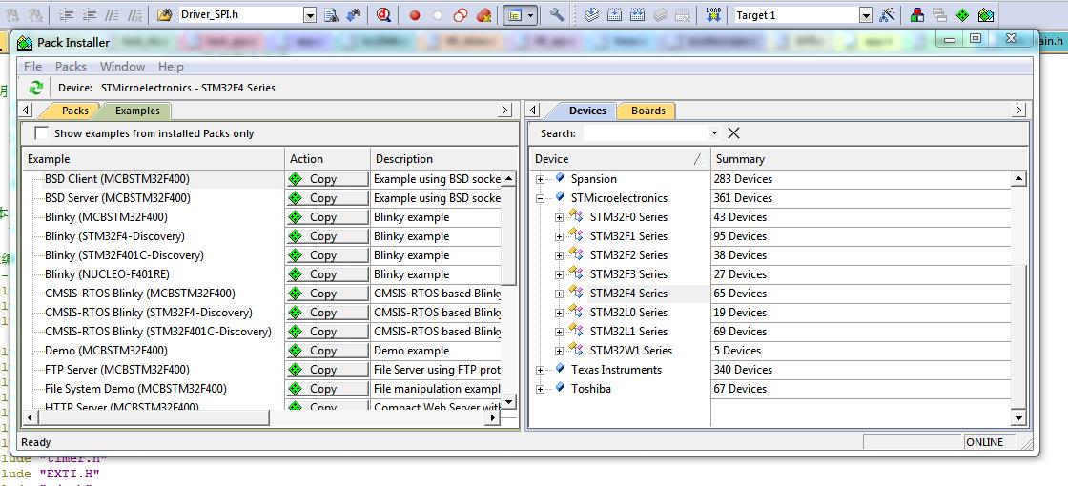
Task: Click the green Refresh icon beside Device
Action: (x=36, y=88)
